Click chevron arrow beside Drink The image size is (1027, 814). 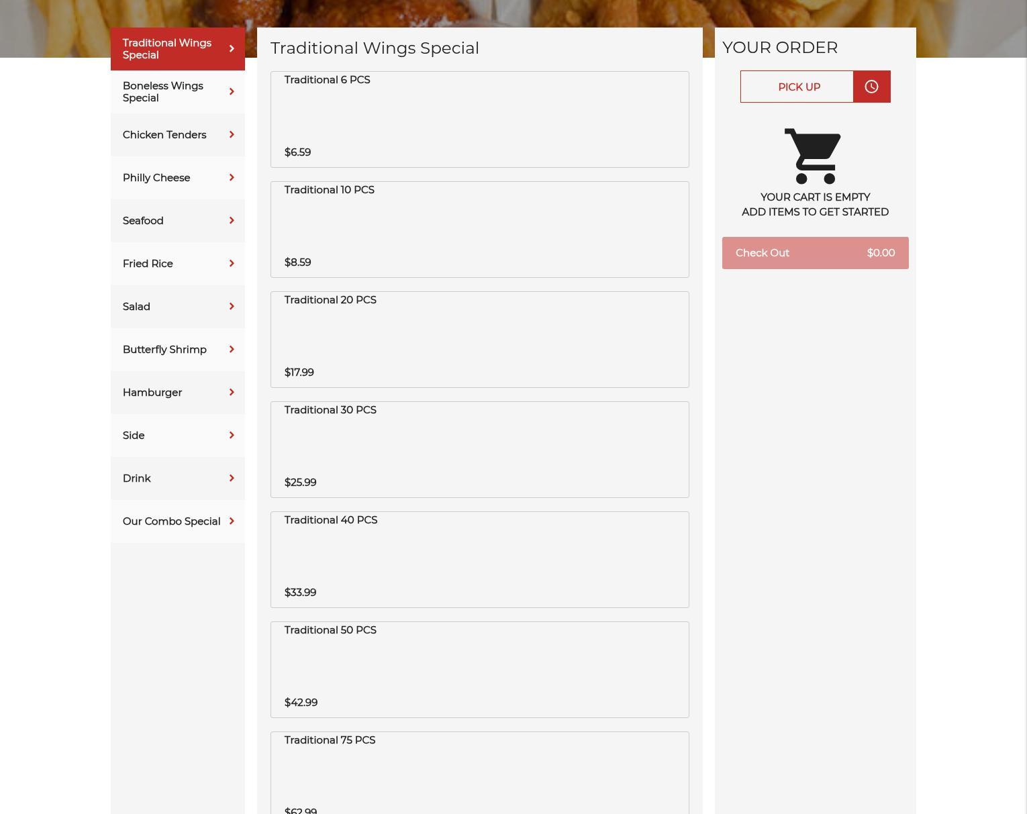click(x=232, y=478)
